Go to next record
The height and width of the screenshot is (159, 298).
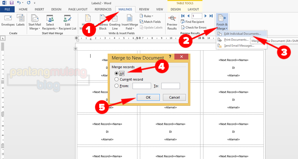(206, 16)
